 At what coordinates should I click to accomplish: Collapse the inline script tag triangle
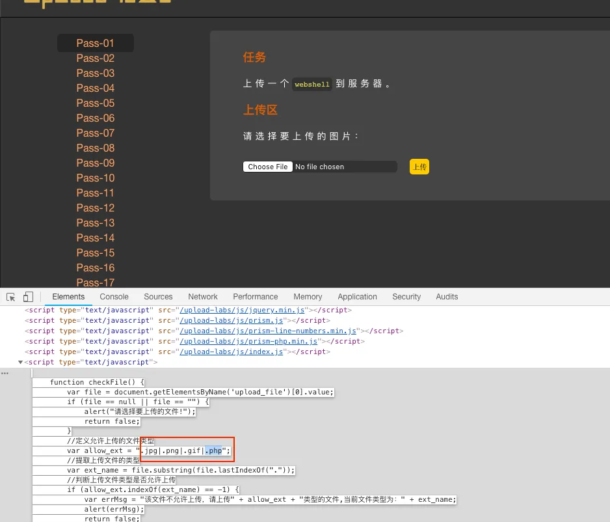(x=20, y=362)
